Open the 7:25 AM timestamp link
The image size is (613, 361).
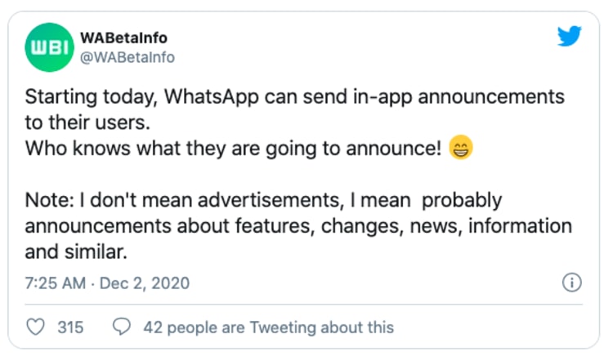coord(54,283)
